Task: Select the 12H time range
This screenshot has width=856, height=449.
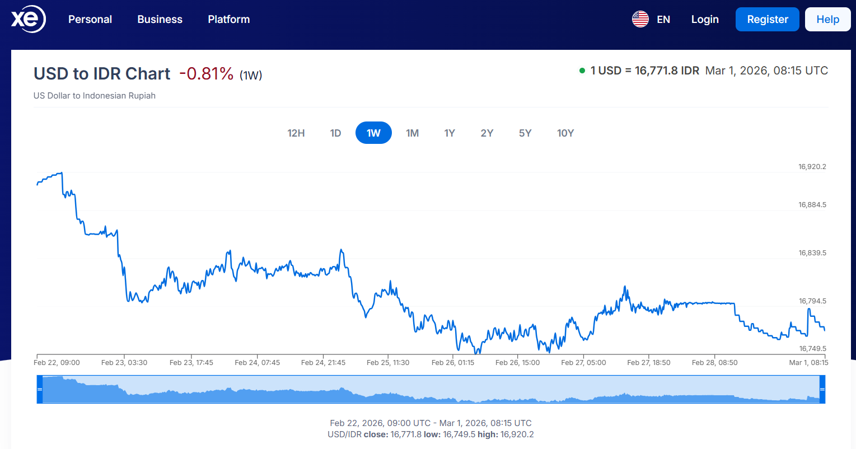Action: click(x=296, y=133)
